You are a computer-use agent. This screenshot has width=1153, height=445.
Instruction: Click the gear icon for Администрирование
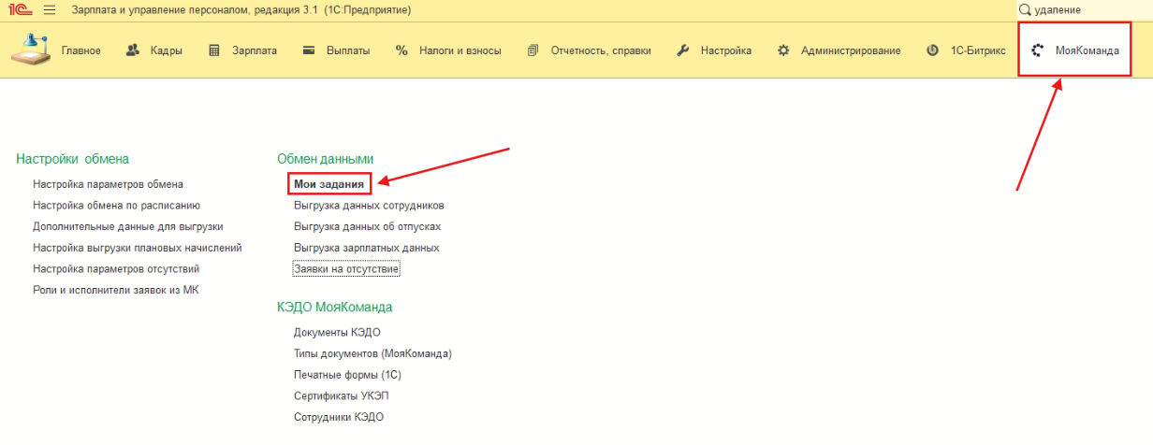coord(783,50)
